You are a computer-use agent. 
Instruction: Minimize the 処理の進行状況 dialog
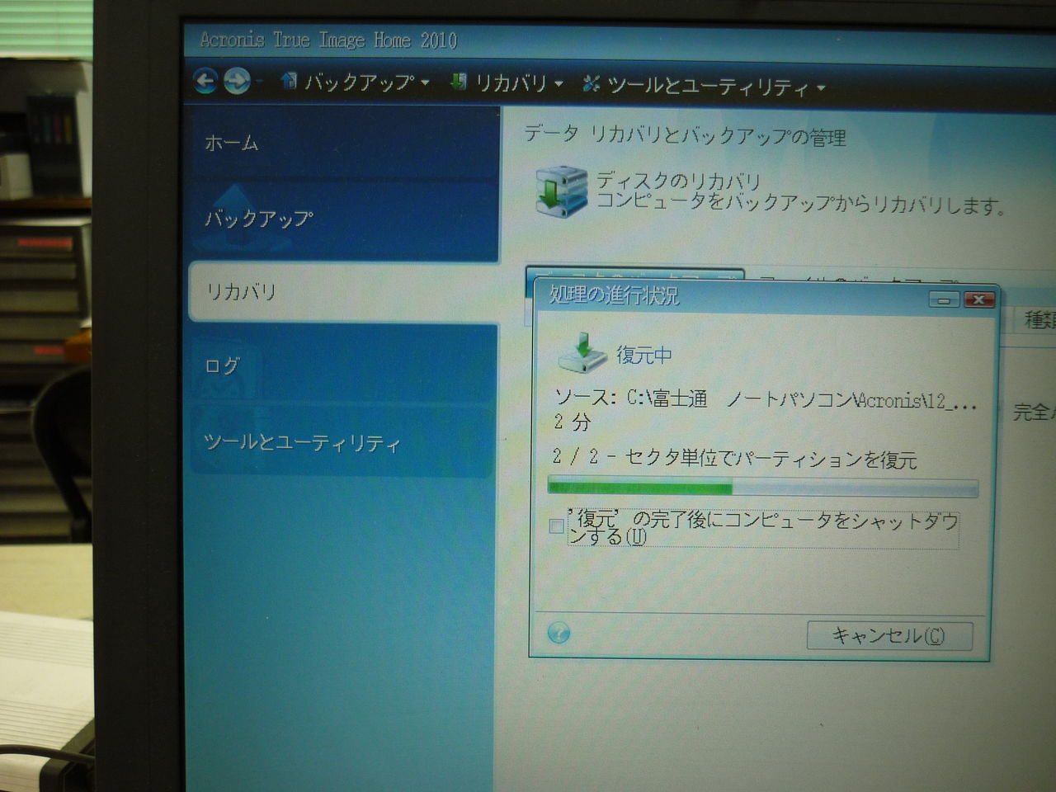[x=944, y=299]
